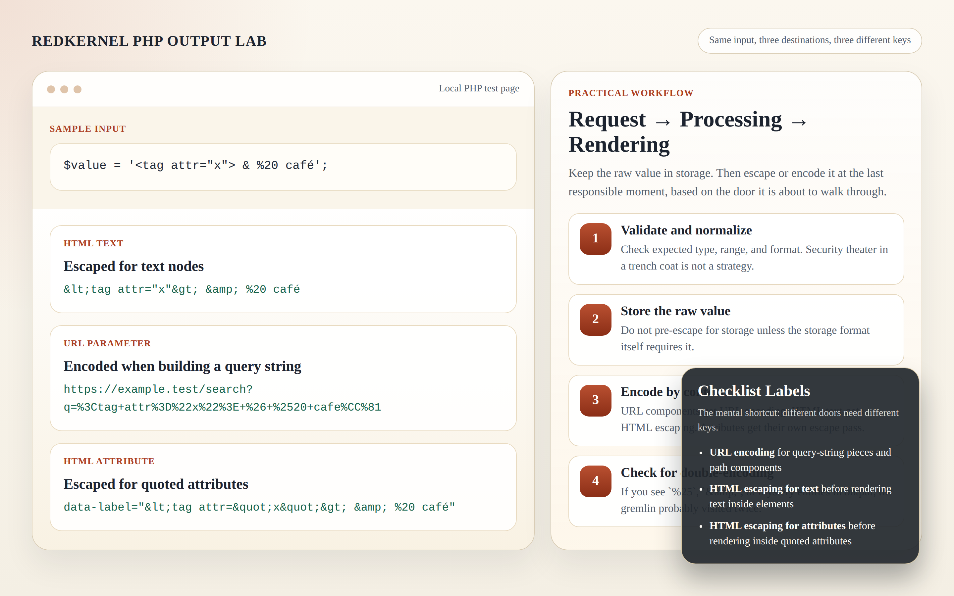The height and width of the screenshot is (596, 954).
Task: Click the step 3 number badge
Action: [595, 401]
